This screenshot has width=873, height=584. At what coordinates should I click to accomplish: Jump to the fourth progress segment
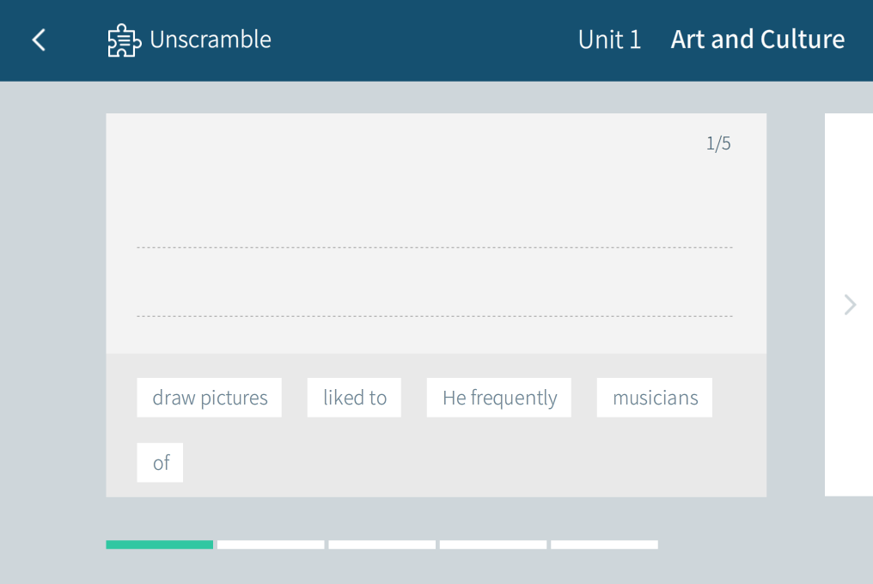click(x=493, y=544)
